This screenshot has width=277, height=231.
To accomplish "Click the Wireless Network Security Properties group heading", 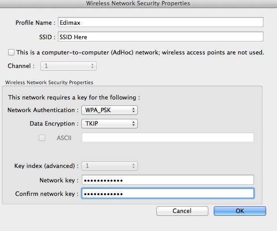I will (x=49, y=82).
